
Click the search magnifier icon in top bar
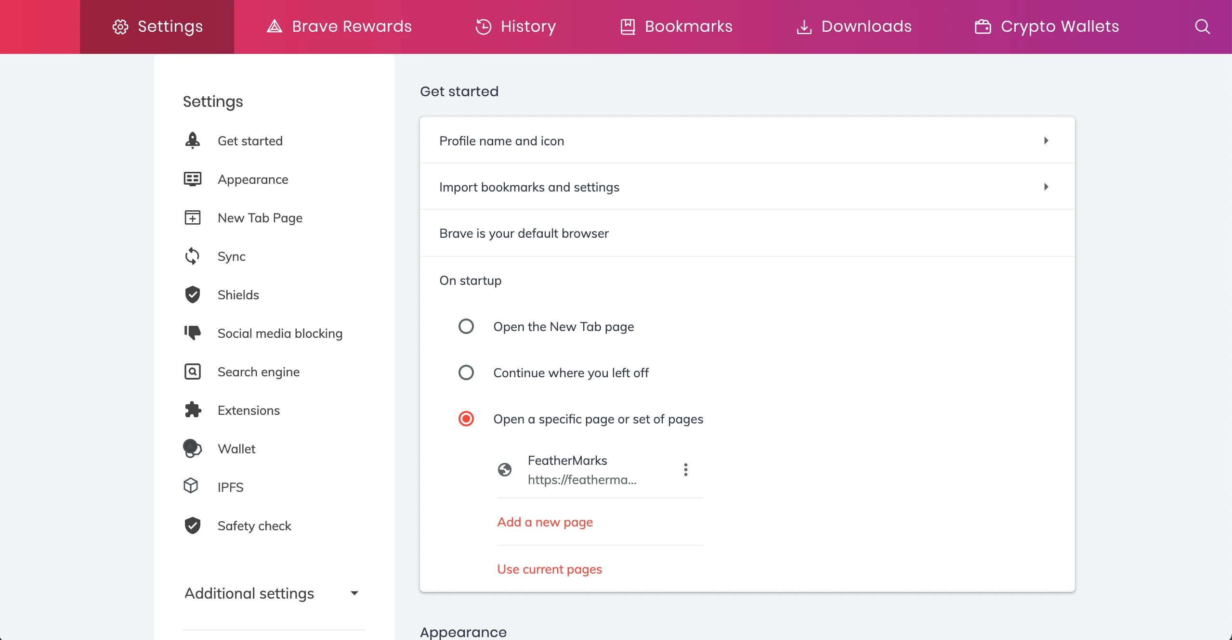click(x=1202, y=26)
